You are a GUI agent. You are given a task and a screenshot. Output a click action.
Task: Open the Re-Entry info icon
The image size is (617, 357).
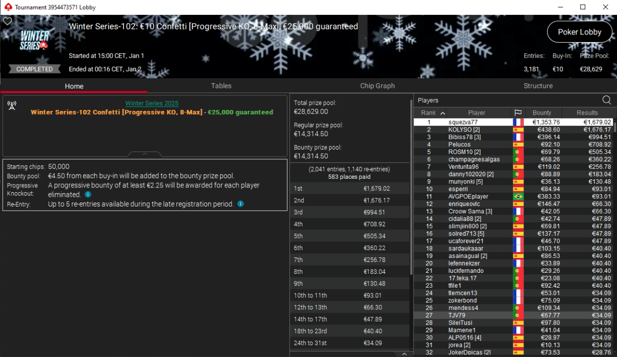241,204
